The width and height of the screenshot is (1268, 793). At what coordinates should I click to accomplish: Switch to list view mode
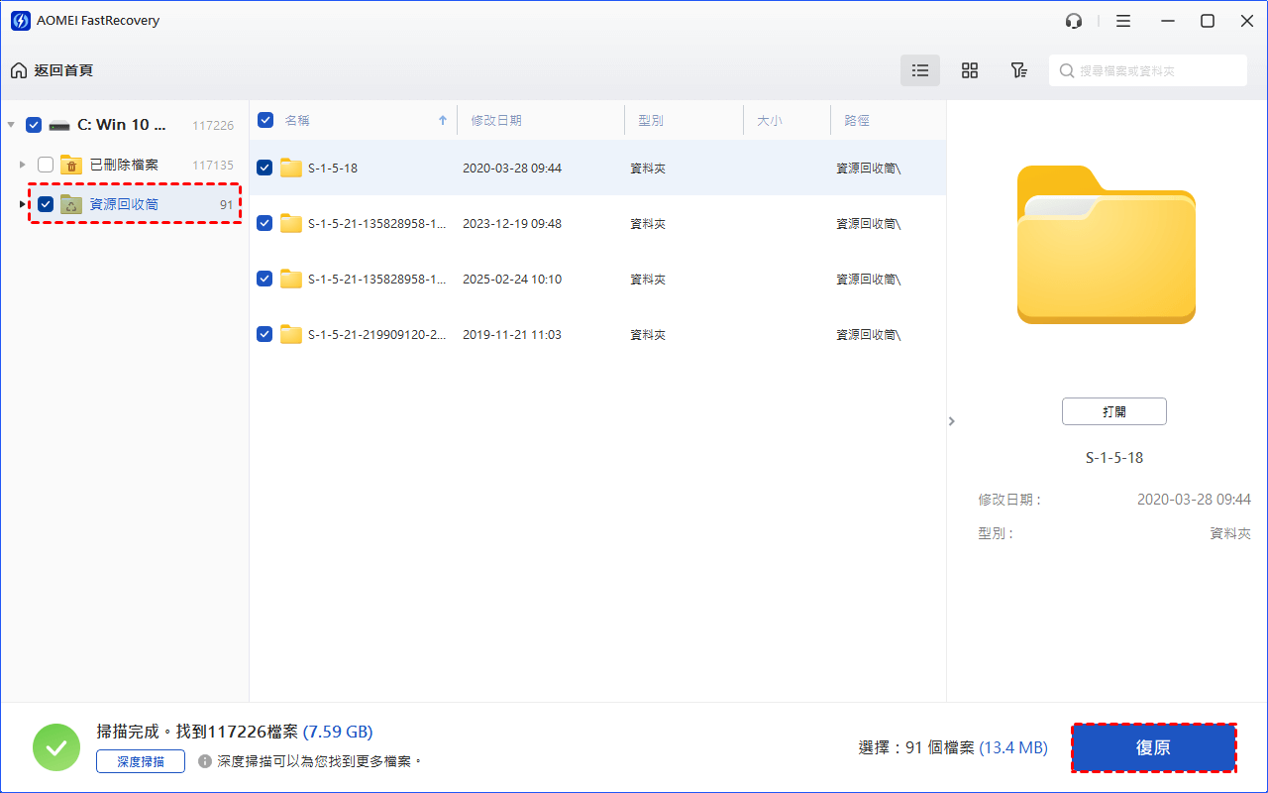[920, 70]
